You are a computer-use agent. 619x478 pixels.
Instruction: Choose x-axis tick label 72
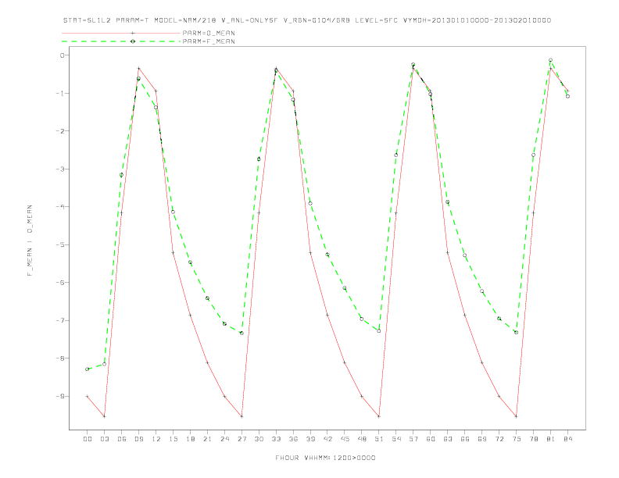pos(499,439)
